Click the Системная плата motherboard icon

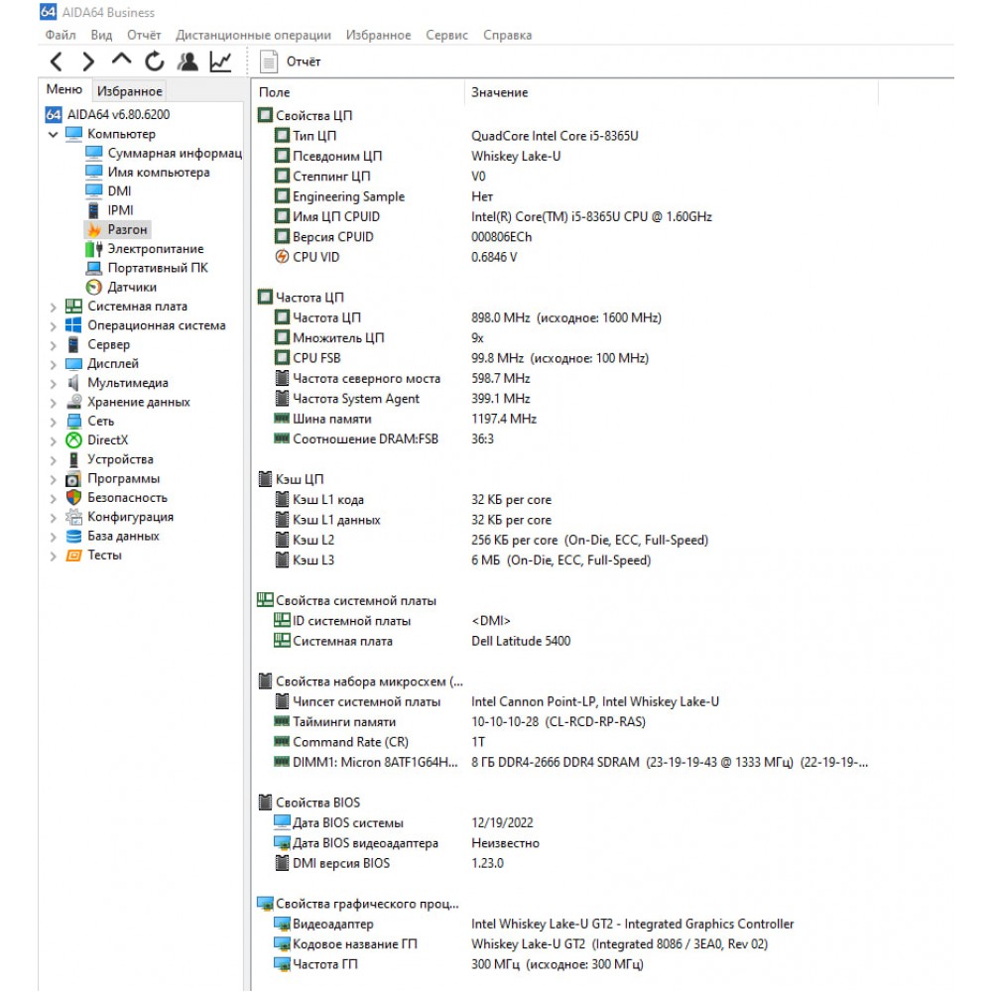pos(74,307)
